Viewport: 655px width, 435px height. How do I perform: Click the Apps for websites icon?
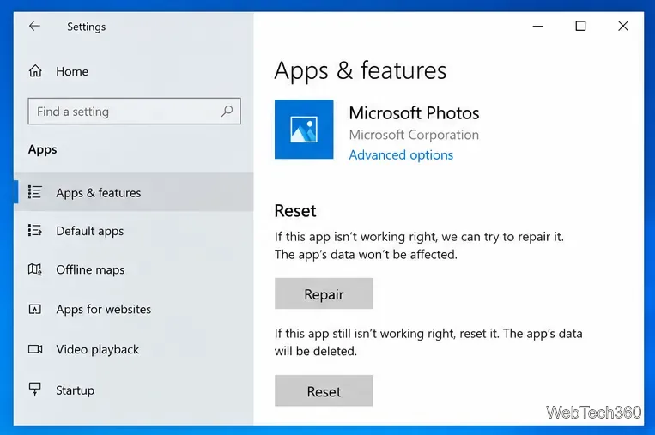(x=34, y=309)
